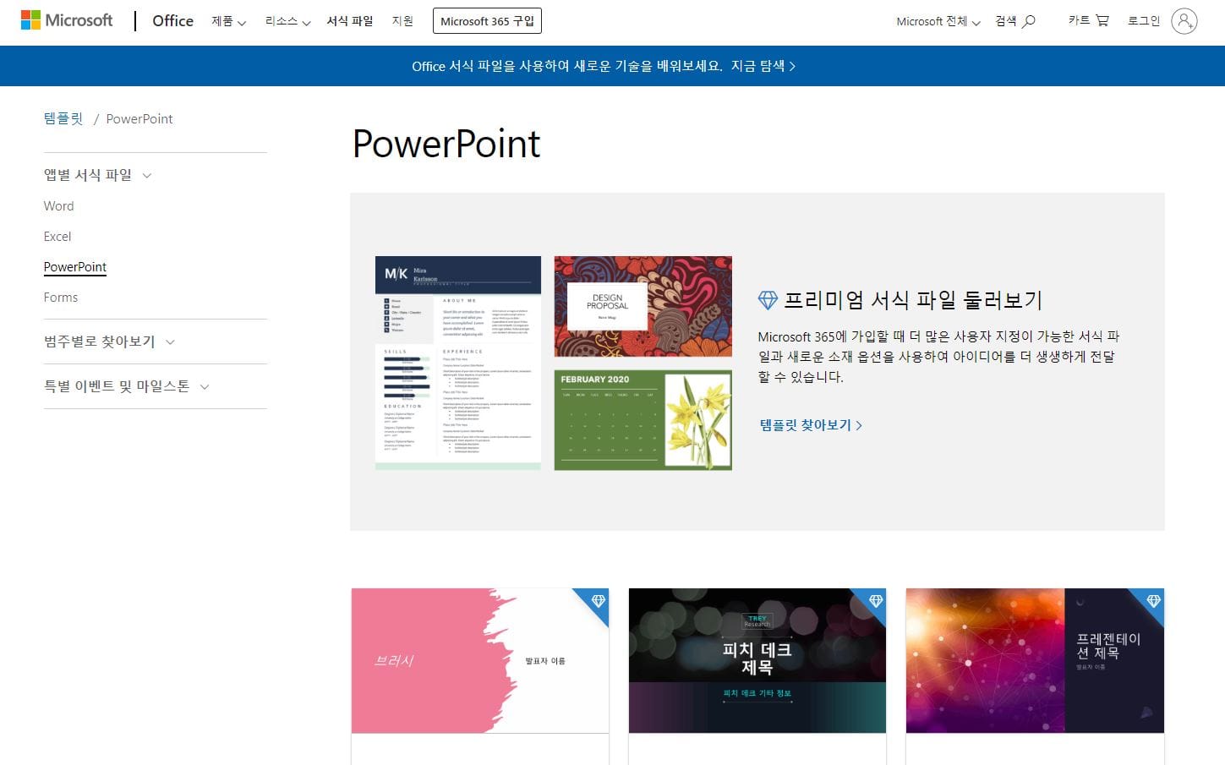Open the Microsoft 전체 dropdown
The image size is (1225, 765).
point(936,23)
